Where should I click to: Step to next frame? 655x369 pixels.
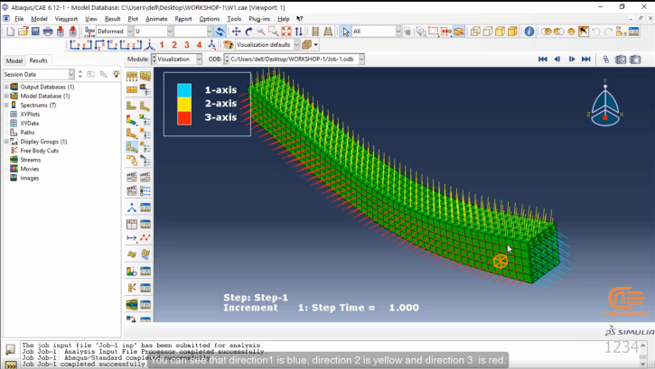click(572, 60)
